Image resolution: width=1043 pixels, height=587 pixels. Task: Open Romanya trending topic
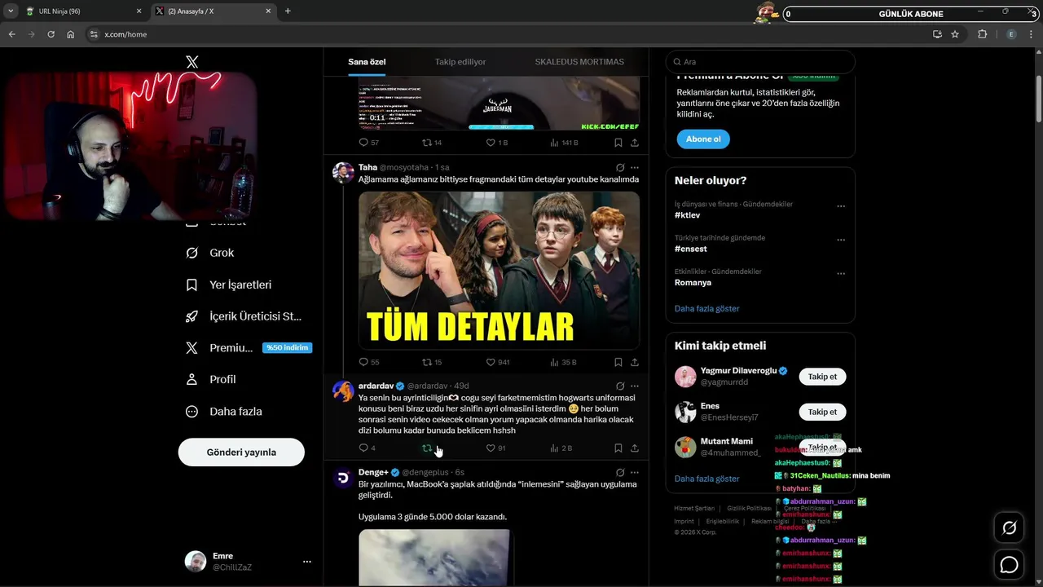tap(693, 282)
